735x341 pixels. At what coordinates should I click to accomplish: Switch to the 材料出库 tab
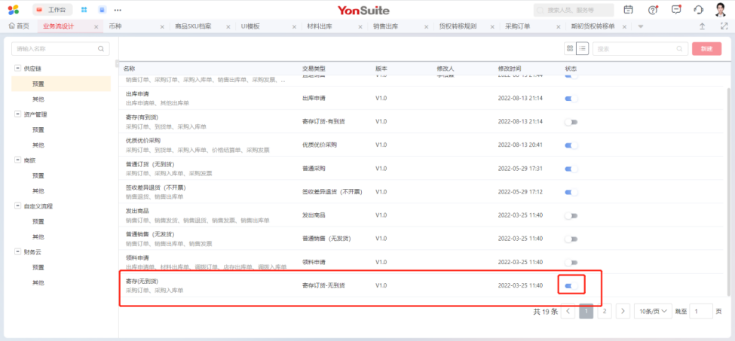click(320, 26)
